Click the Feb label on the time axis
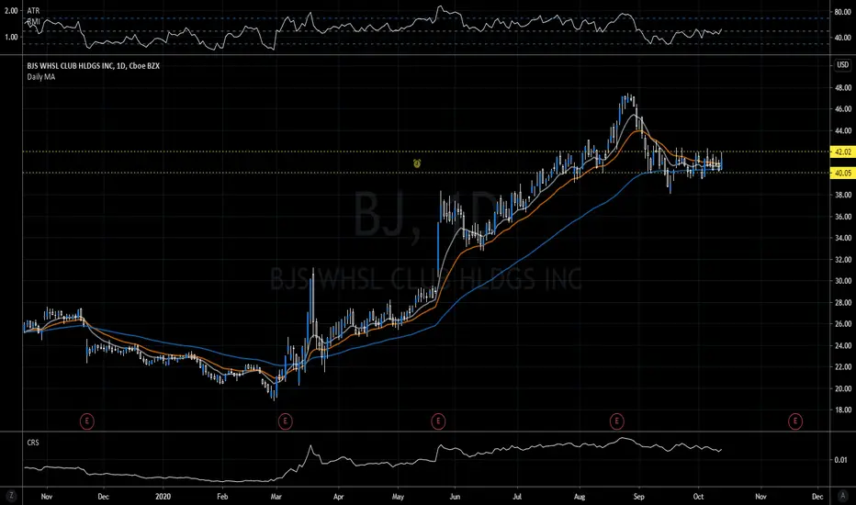Image resolution: width=856 pixels, height=505 pixels. click(x=222, y=496)
